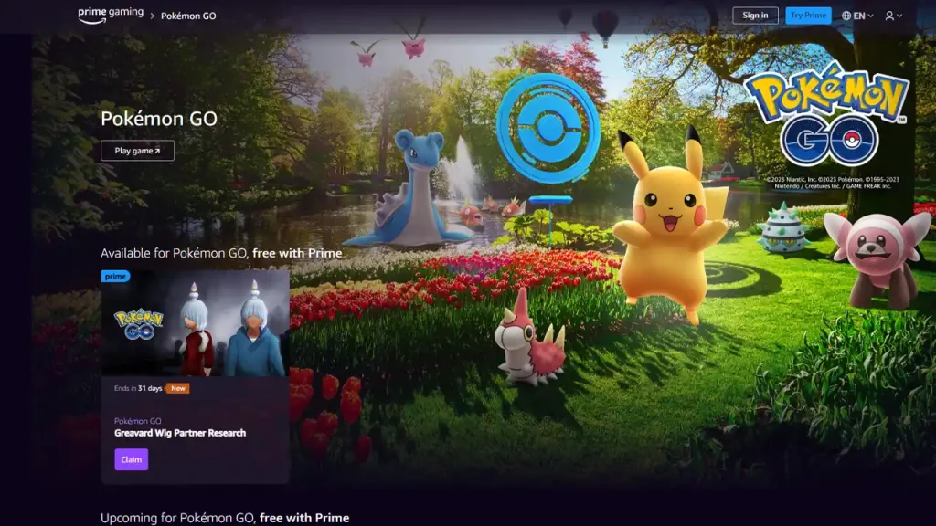Click the globe language icon

click(x=846, y=16)
